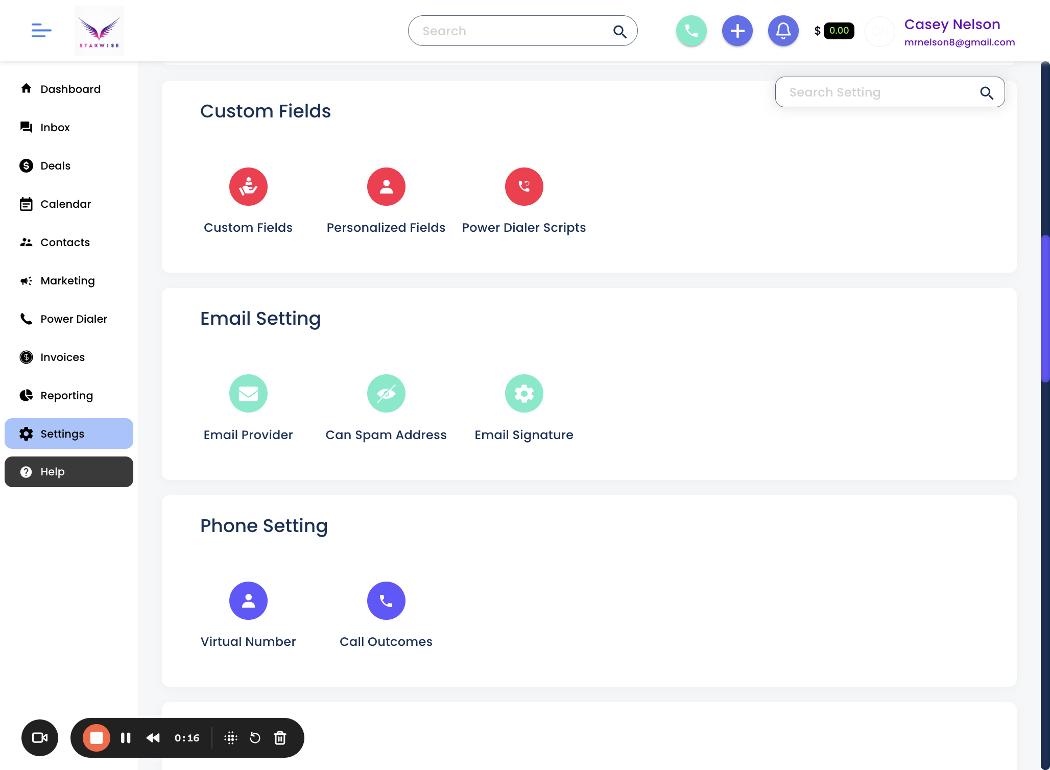
Task: Open the Can Spam Address icon
Action: 386,393
